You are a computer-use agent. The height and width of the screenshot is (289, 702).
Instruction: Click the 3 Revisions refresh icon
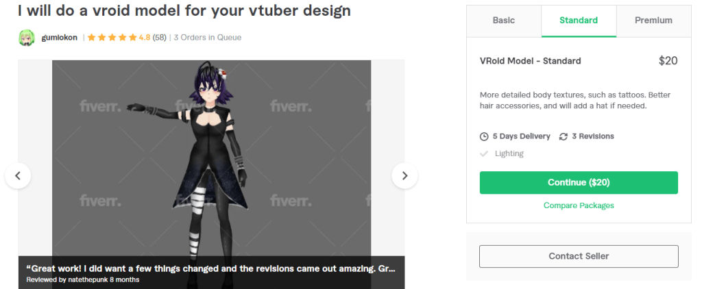click(x=564, y=136)
